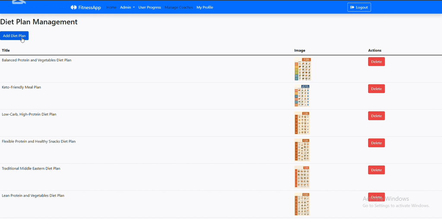The height and width of the screenshot is (219, 442).
Task: Open the Low-Carb, High-Protein plan image
Action: pos(302,123)
